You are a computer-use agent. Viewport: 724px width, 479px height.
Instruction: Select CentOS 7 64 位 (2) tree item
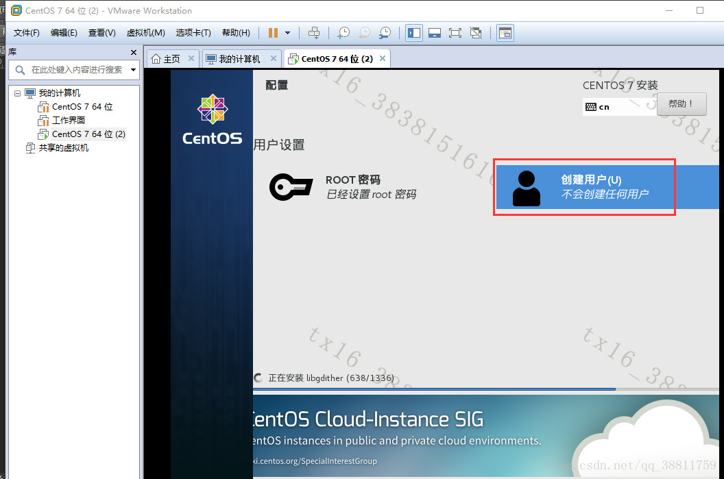pos(88,134)
